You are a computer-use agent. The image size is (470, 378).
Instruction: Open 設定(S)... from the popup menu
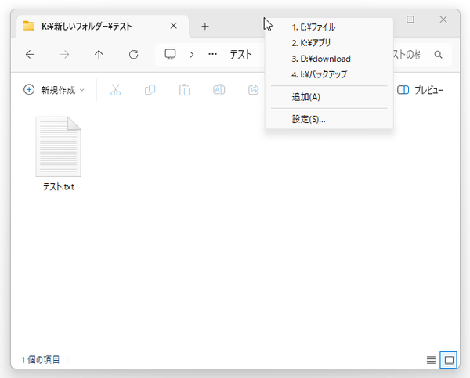click(329, 119)
